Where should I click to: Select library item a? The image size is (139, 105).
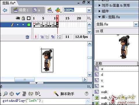(116, 69)
